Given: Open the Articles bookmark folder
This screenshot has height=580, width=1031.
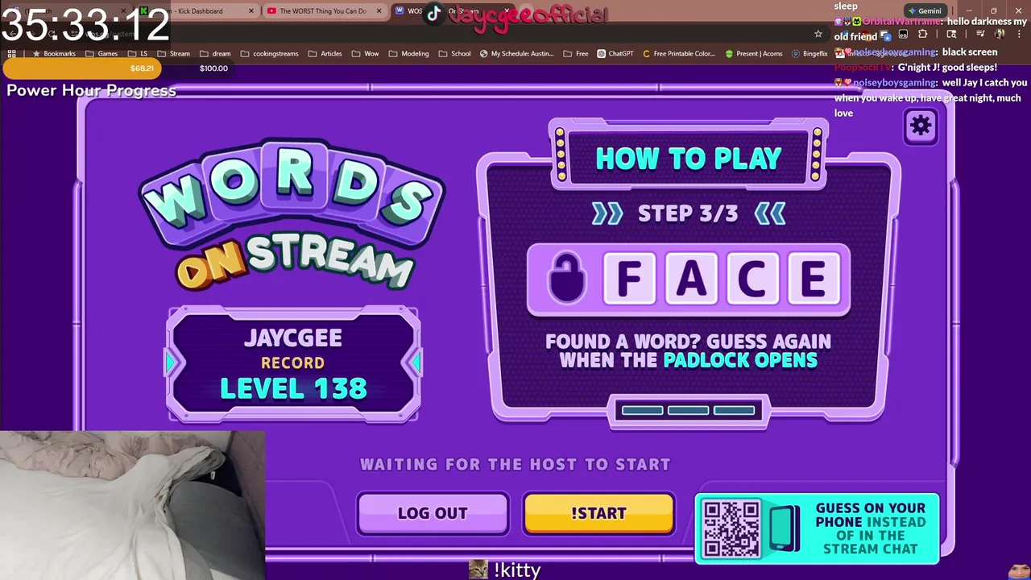Looking at the screenshot, I should click(325, 54).
